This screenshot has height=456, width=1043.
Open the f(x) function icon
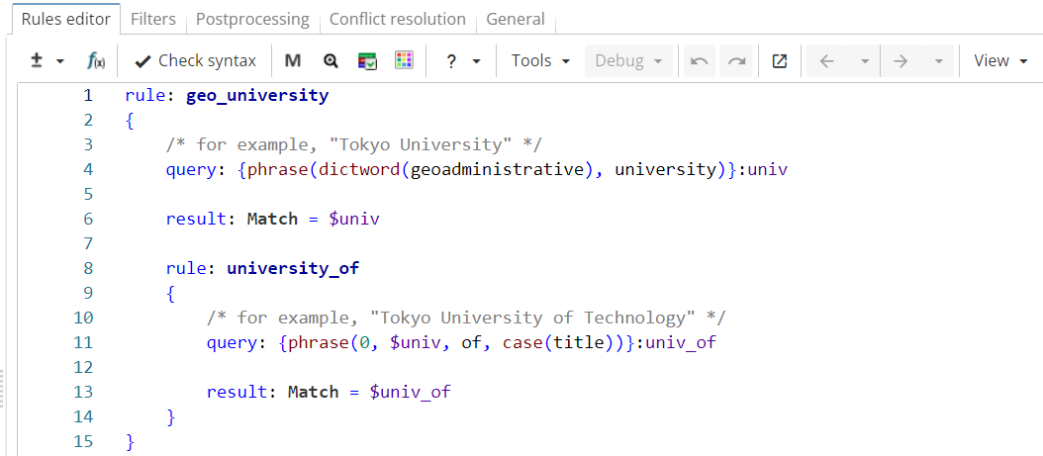tap(96, 61)
